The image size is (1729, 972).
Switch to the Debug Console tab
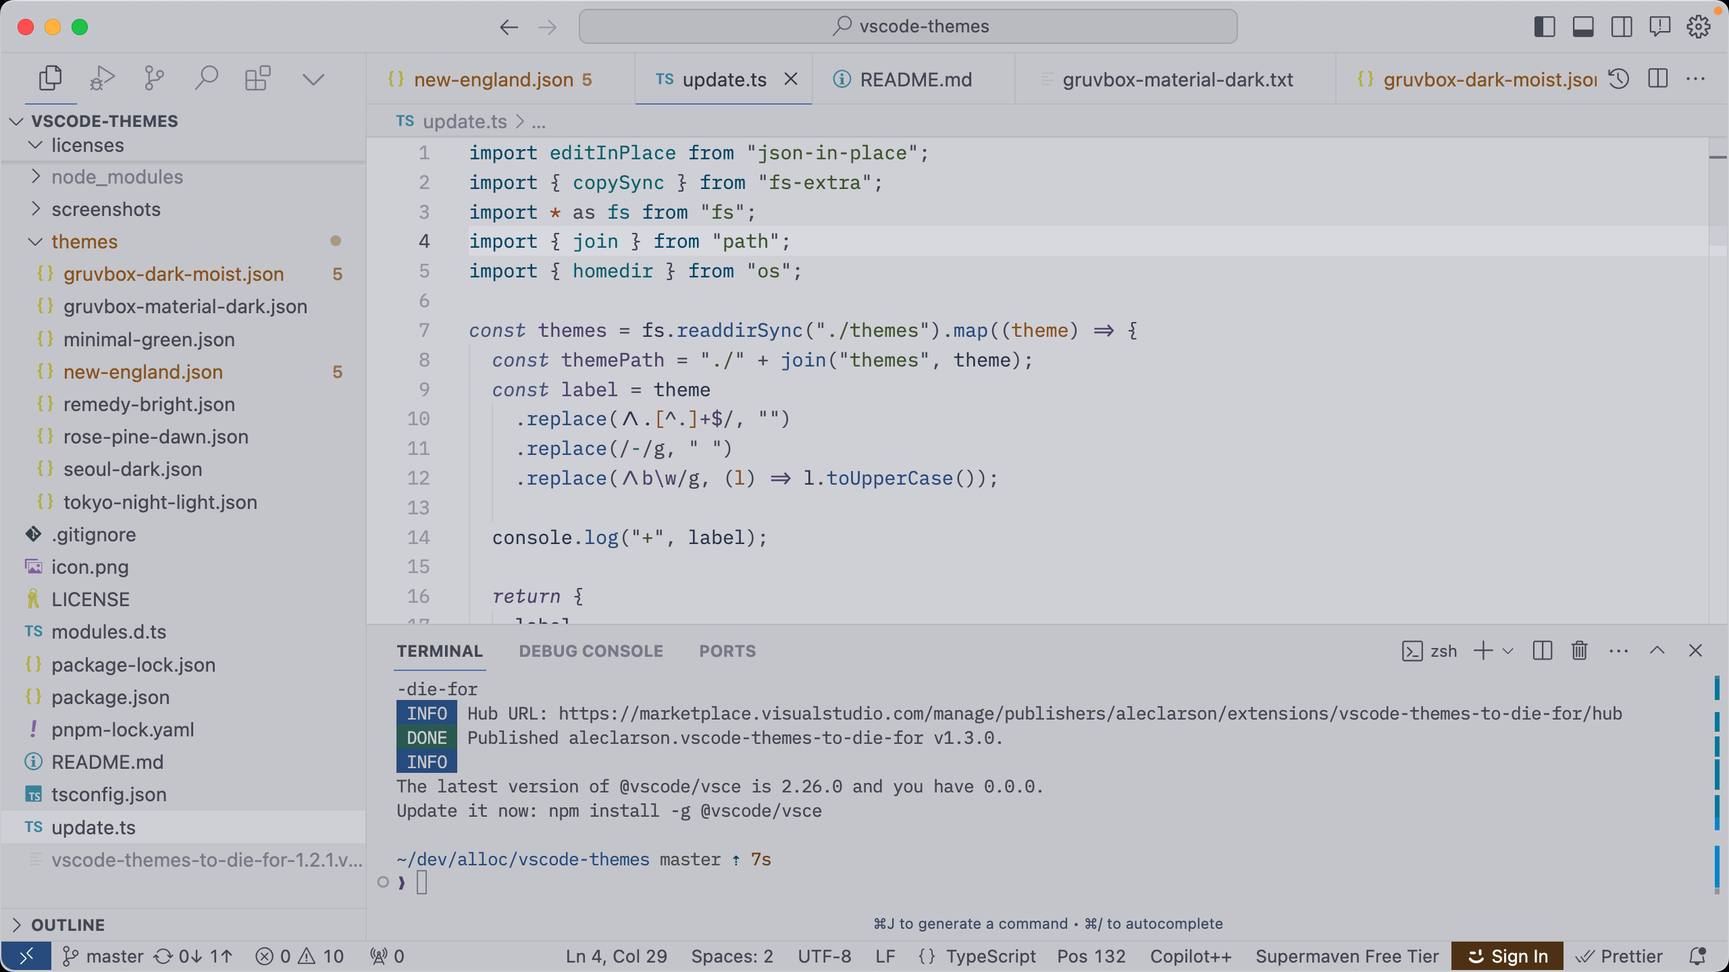coord(591,651)
